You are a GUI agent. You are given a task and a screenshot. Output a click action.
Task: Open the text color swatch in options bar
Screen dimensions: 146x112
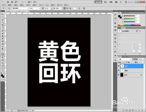pos(75,8)
